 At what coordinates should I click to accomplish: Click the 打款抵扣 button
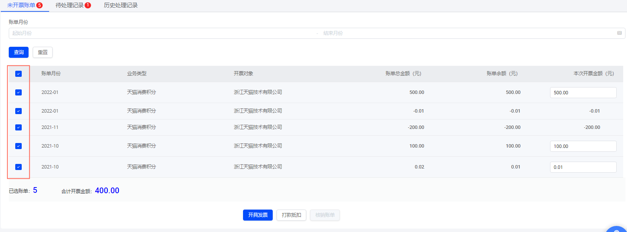291,215
